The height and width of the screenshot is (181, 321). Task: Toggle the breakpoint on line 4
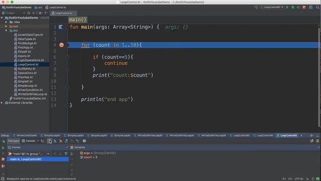61,45
